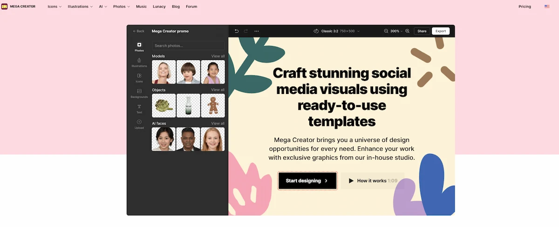This screenshot has width=559, height=227.
Task: Select the artichoke object thumbnail
Action: pos(164,106)
